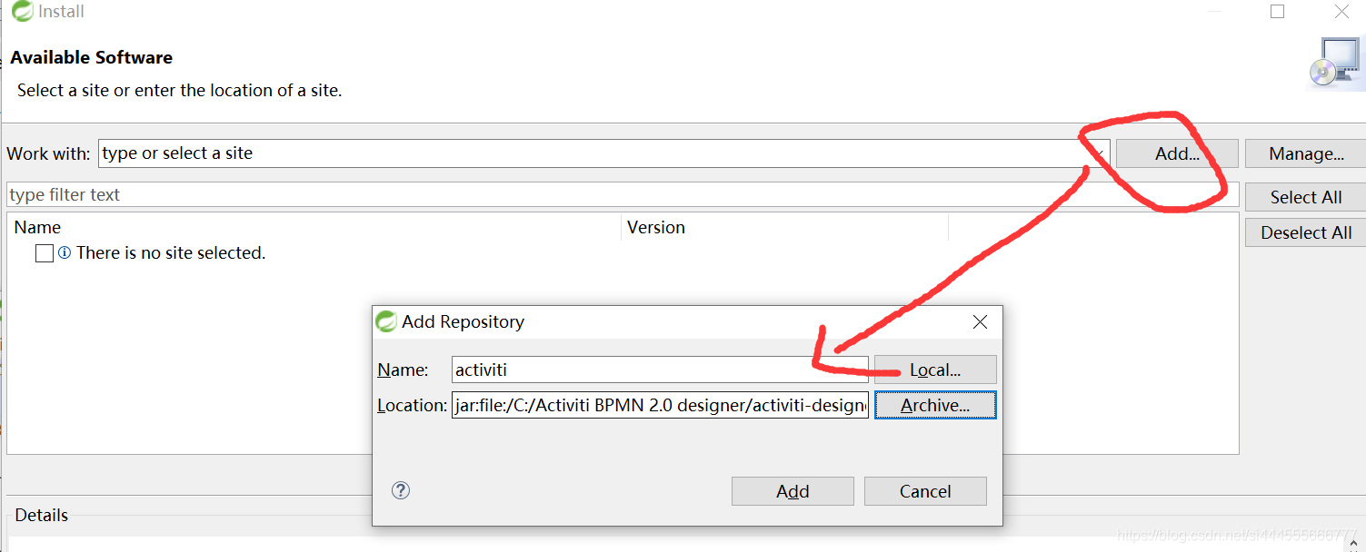Click the 'There is no site selected.' text
The height and width of the screenshot is (552, 1366).
point(171,253)
